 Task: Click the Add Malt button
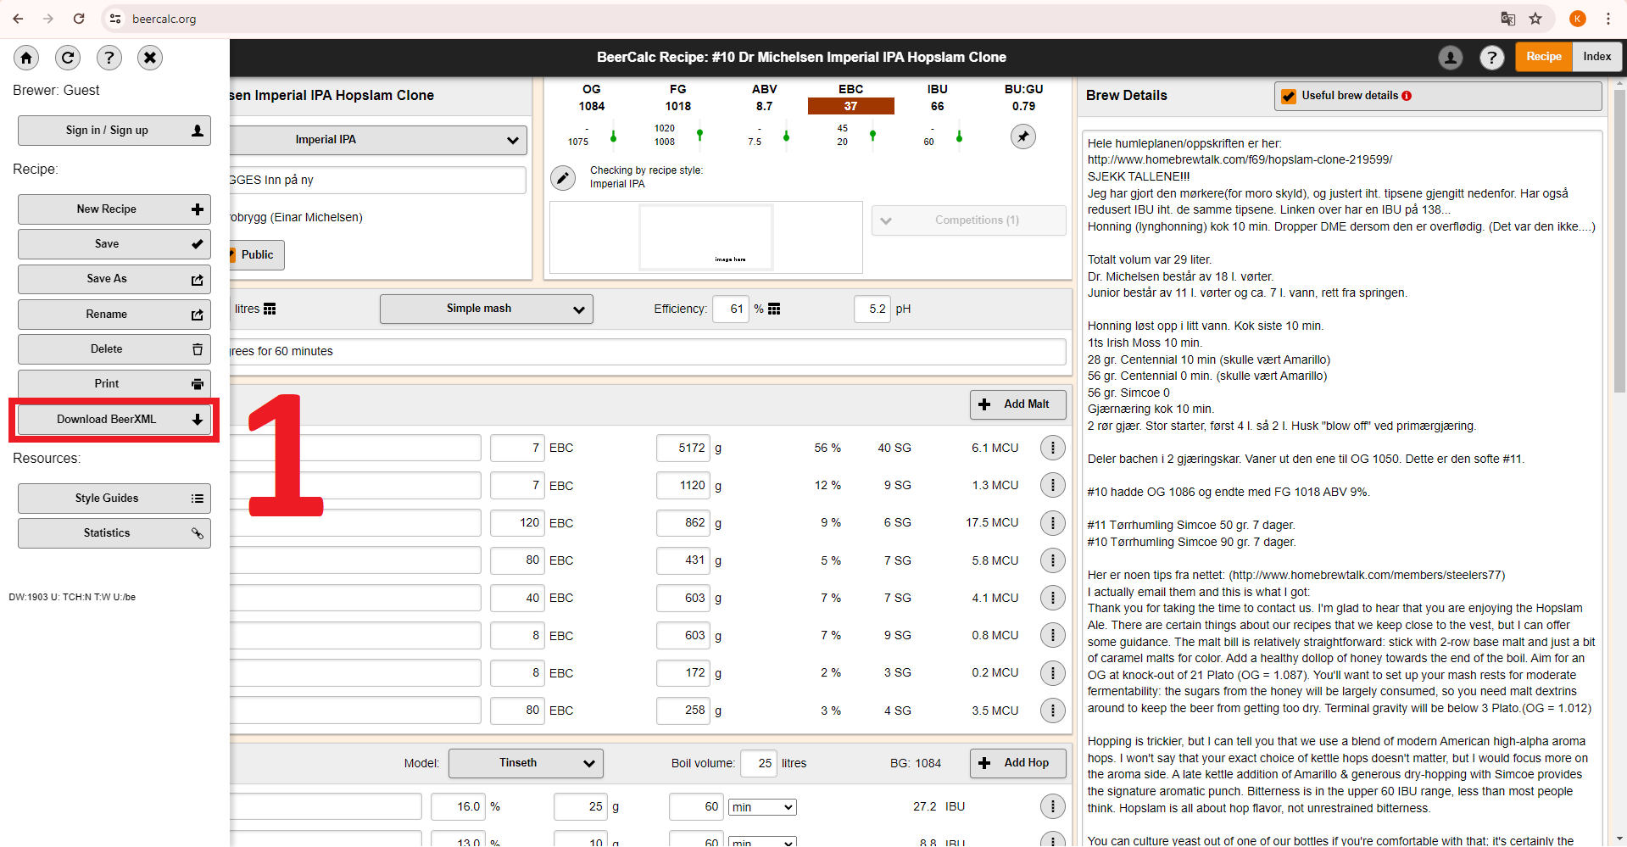(x=1017, y=404)
